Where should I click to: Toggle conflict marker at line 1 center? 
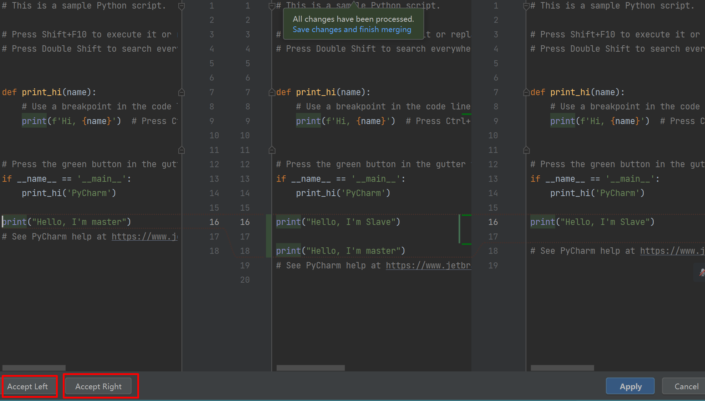point(270,5)
